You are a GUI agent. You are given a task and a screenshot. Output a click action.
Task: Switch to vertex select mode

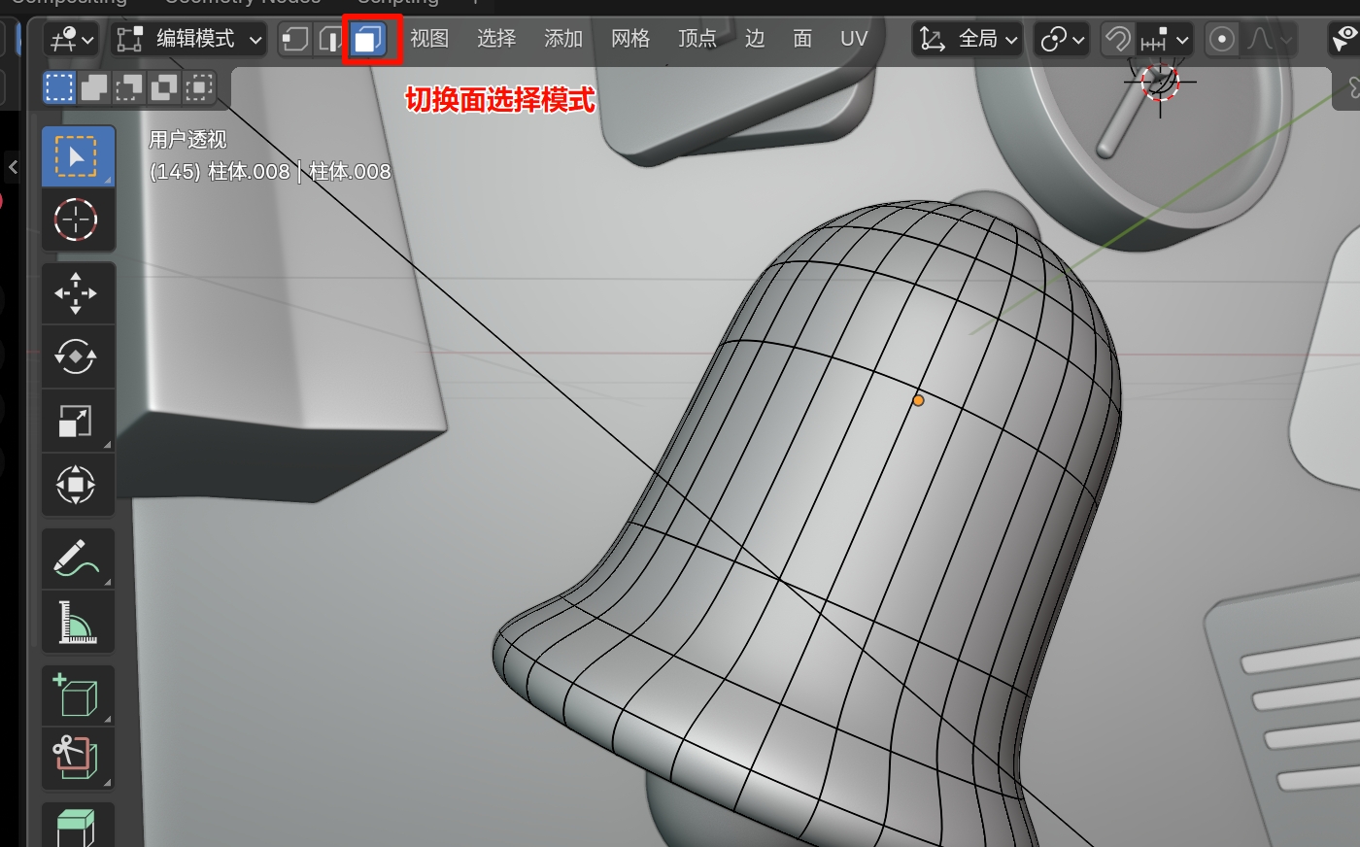295,39
